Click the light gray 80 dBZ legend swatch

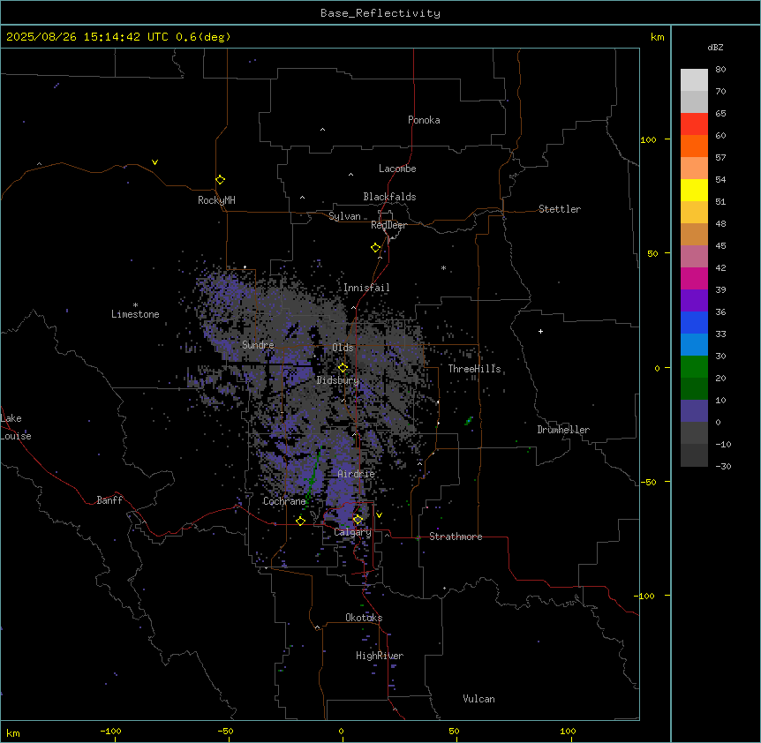click(694, 79)
